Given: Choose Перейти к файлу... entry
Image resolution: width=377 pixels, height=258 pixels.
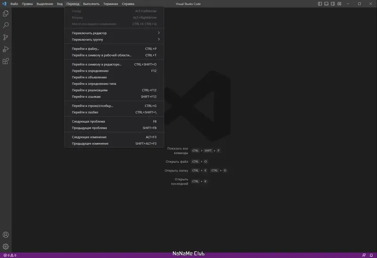Looking at the screenshot, I should click(114, 49).
